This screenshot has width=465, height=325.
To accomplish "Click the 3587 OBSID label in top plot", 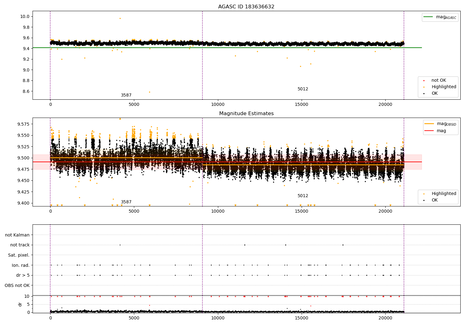I will 126,95.
